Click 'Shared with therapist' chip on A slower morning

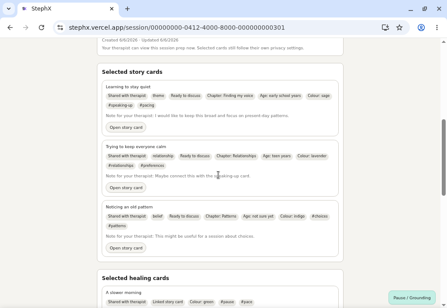(x=127, y=302)
